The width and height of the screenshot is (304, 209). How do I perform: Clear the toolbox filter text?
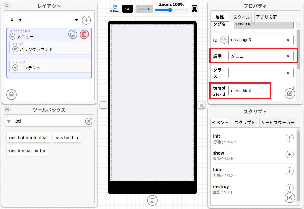(89, 121)
